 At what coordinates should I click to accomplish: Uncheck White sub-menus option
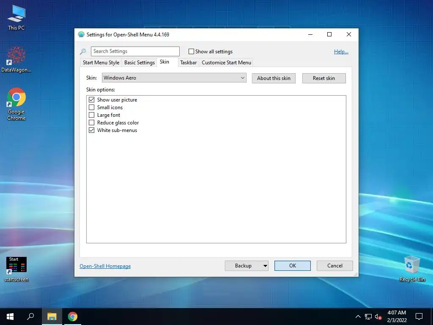91,130
